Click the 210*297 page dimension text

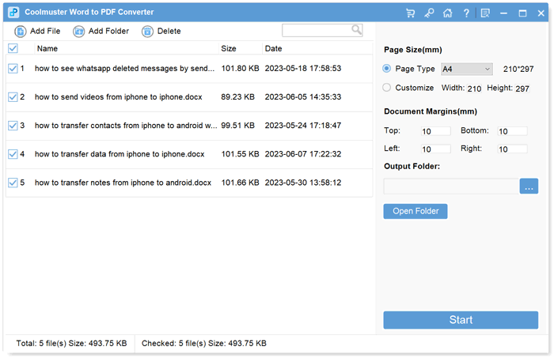coord(518,69)
